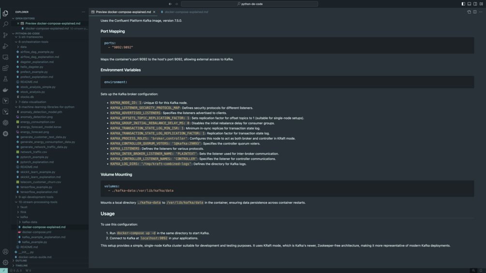Switch to docker-compose-explained.md source tab
This screenshot has height=273, width=486.
(x=186, y=12)
